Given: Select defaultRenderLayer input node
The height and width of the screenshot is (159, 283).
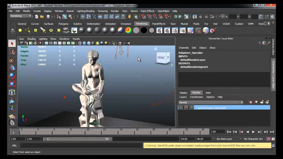Looking at the screenshot, I should click(193, 60).
